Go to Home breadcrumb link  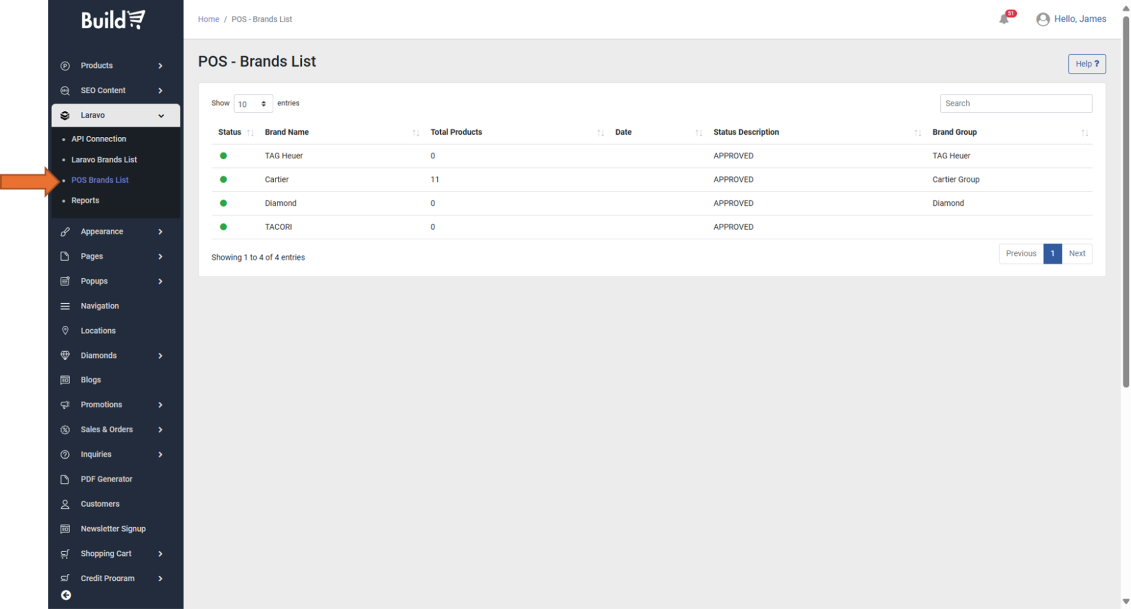[x=208, y=19]
